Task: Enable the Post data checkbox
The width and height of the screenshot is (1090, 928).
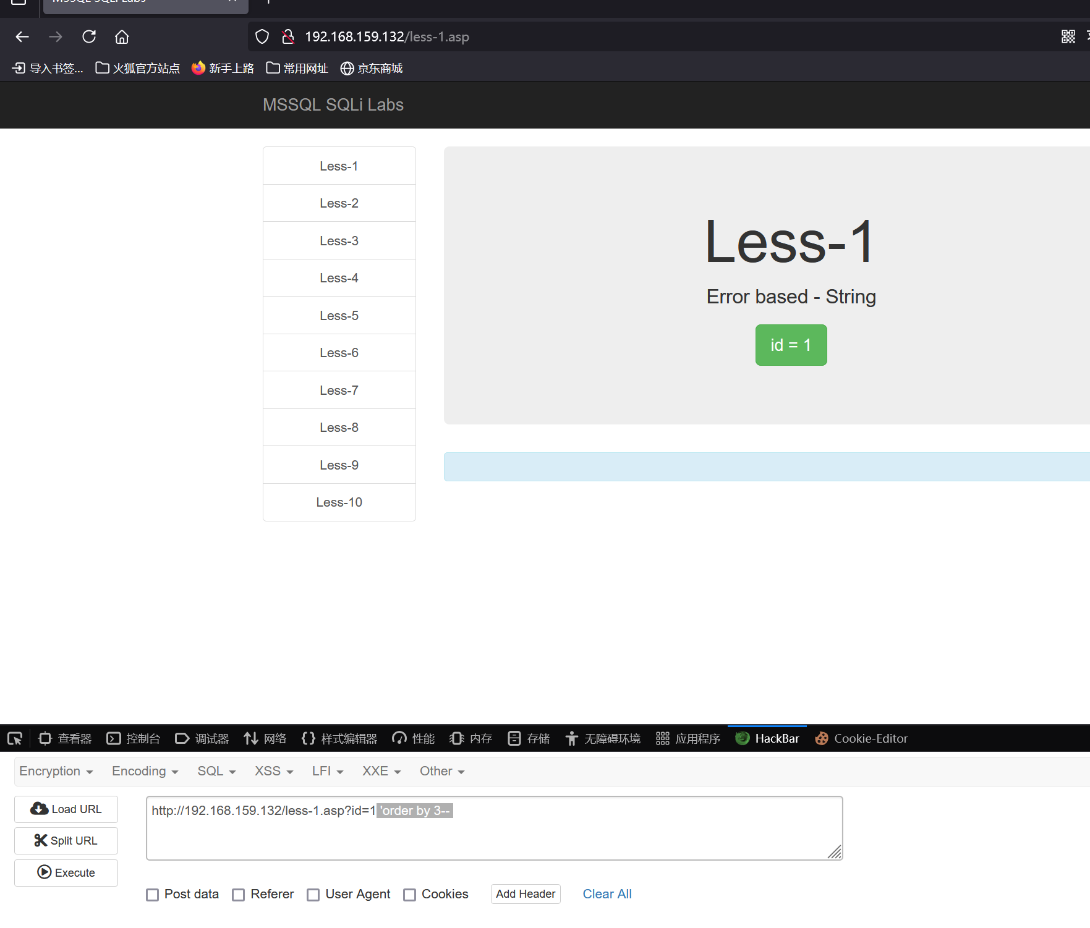Action: [152, 895]
